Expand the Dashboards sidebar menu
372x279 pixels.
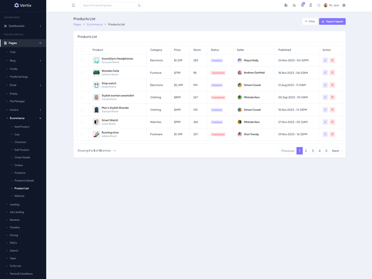coord(23,26)
